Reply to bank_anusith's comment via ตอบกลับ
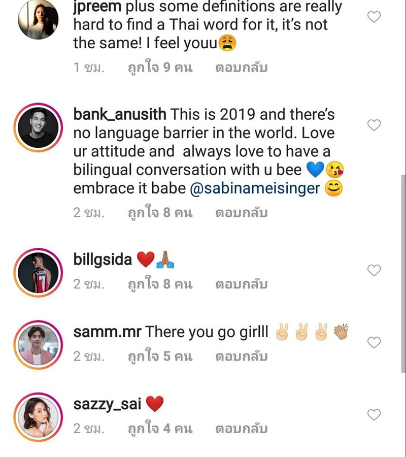 [241, 213]
